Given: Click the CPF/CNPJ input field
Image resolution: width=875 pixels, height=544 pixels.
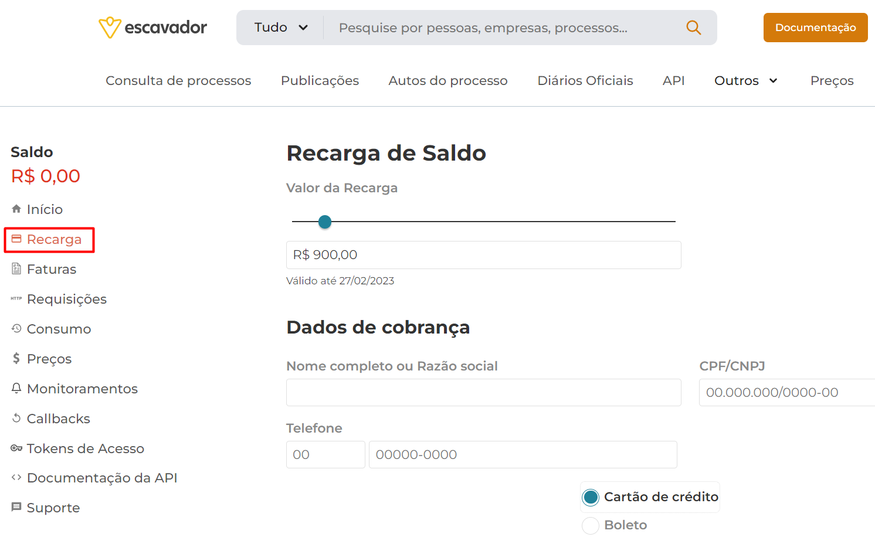Looking at the screenshot, I should tap(787, 393).
